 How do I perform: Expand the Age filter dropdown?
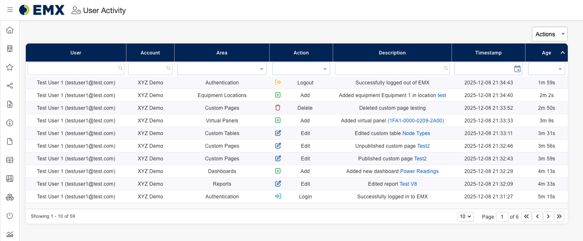(546, 69)
